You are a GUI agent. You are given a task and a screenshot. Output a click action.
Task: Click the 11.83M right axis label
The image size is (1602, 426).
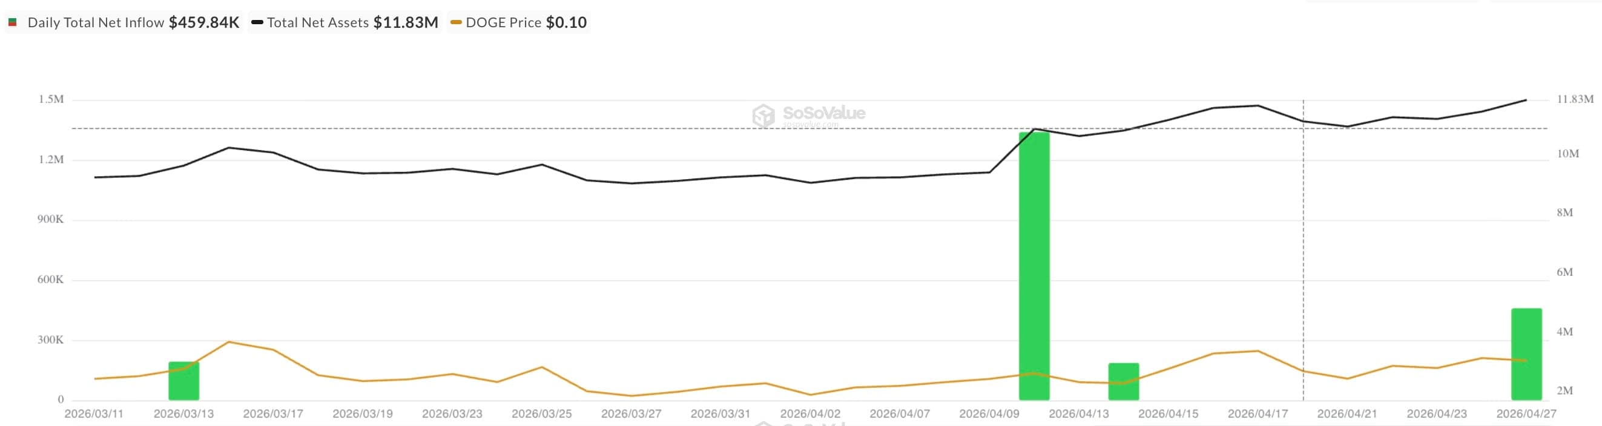click(x=1575, y=99)
